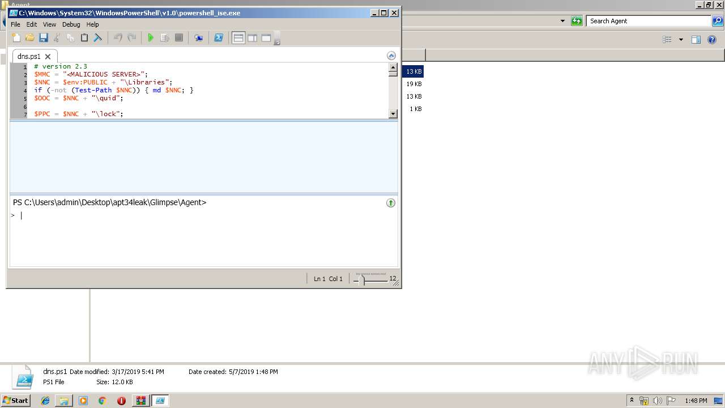Save the script with the floppy disk icon
The image size is (725, 408).
pyautogui.click(x=43, y=38)
